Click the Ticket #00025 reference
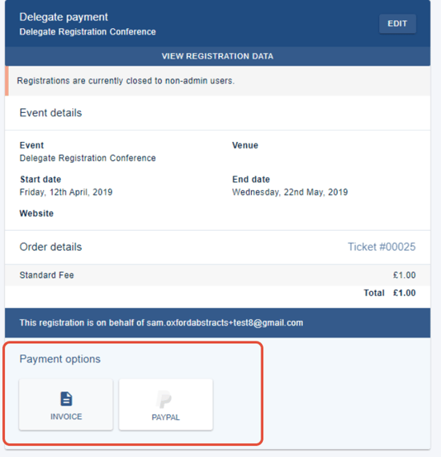 pos(382,247)
